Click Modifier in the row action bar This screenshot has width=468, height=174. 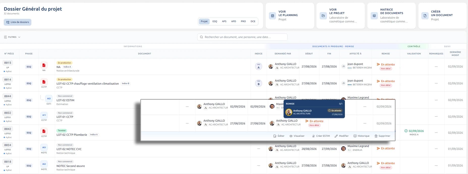tap(341, 136)
